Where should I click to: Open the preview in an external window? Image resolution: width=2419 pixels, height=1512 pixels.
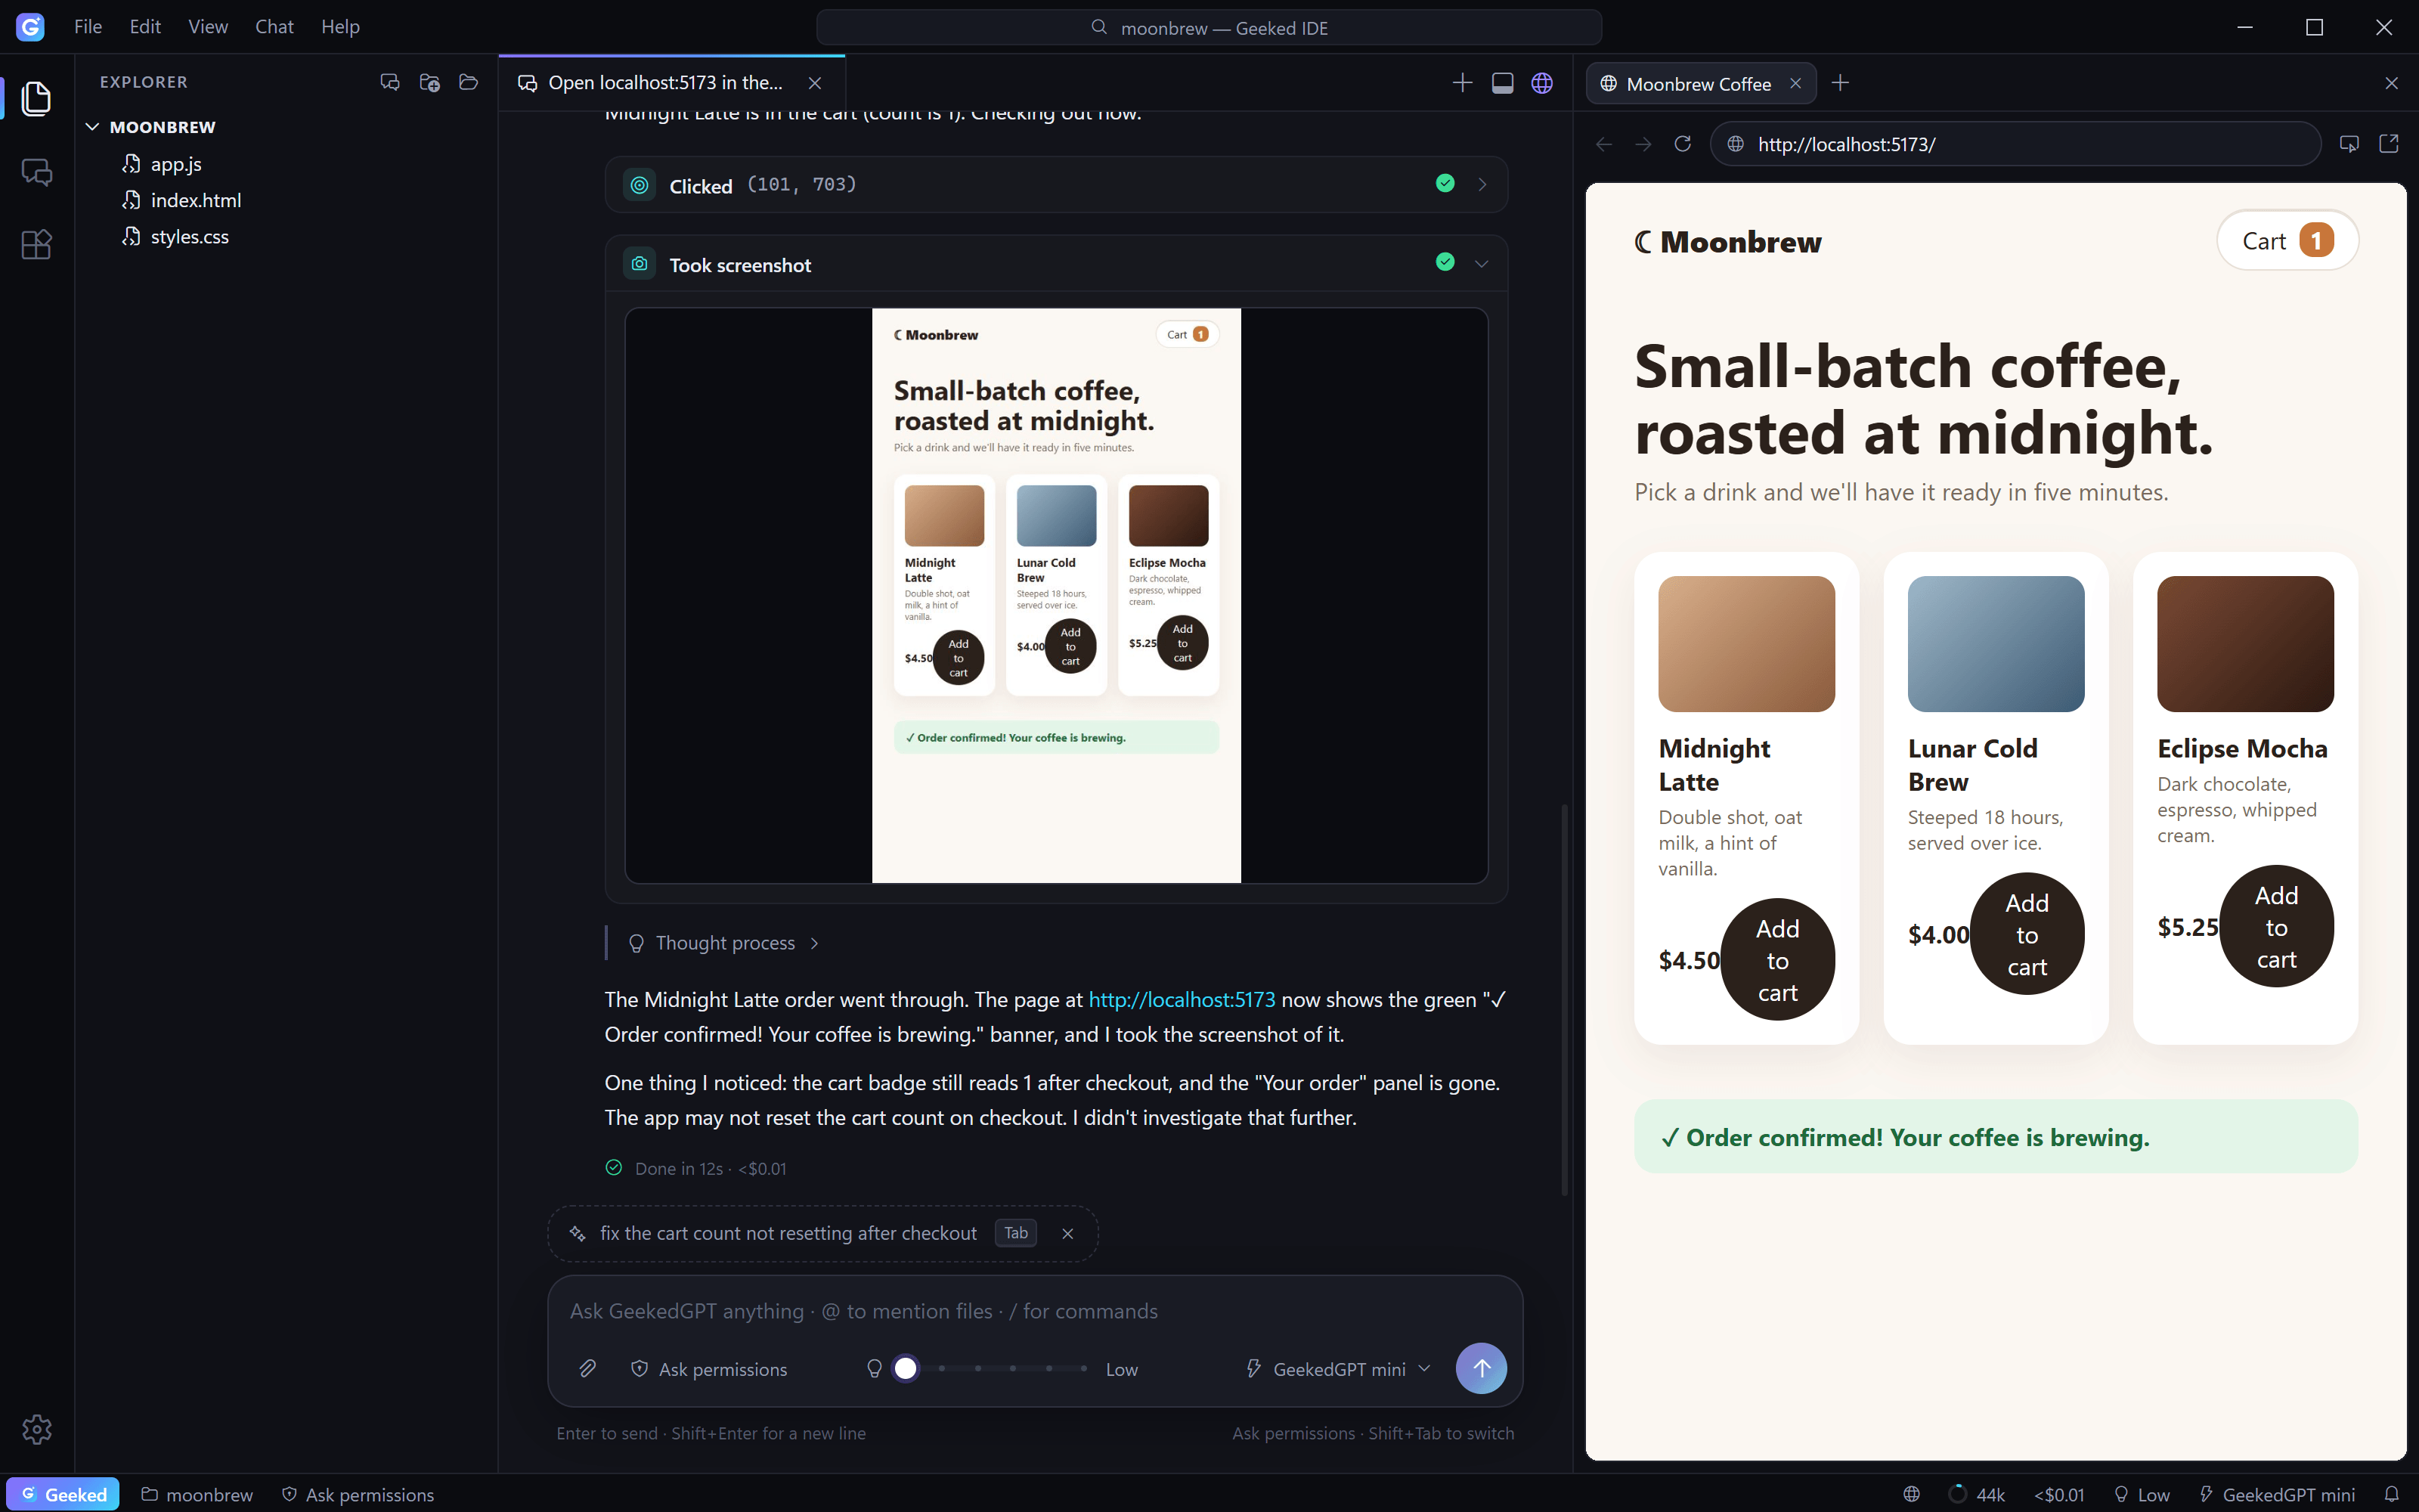point(2389,144)
